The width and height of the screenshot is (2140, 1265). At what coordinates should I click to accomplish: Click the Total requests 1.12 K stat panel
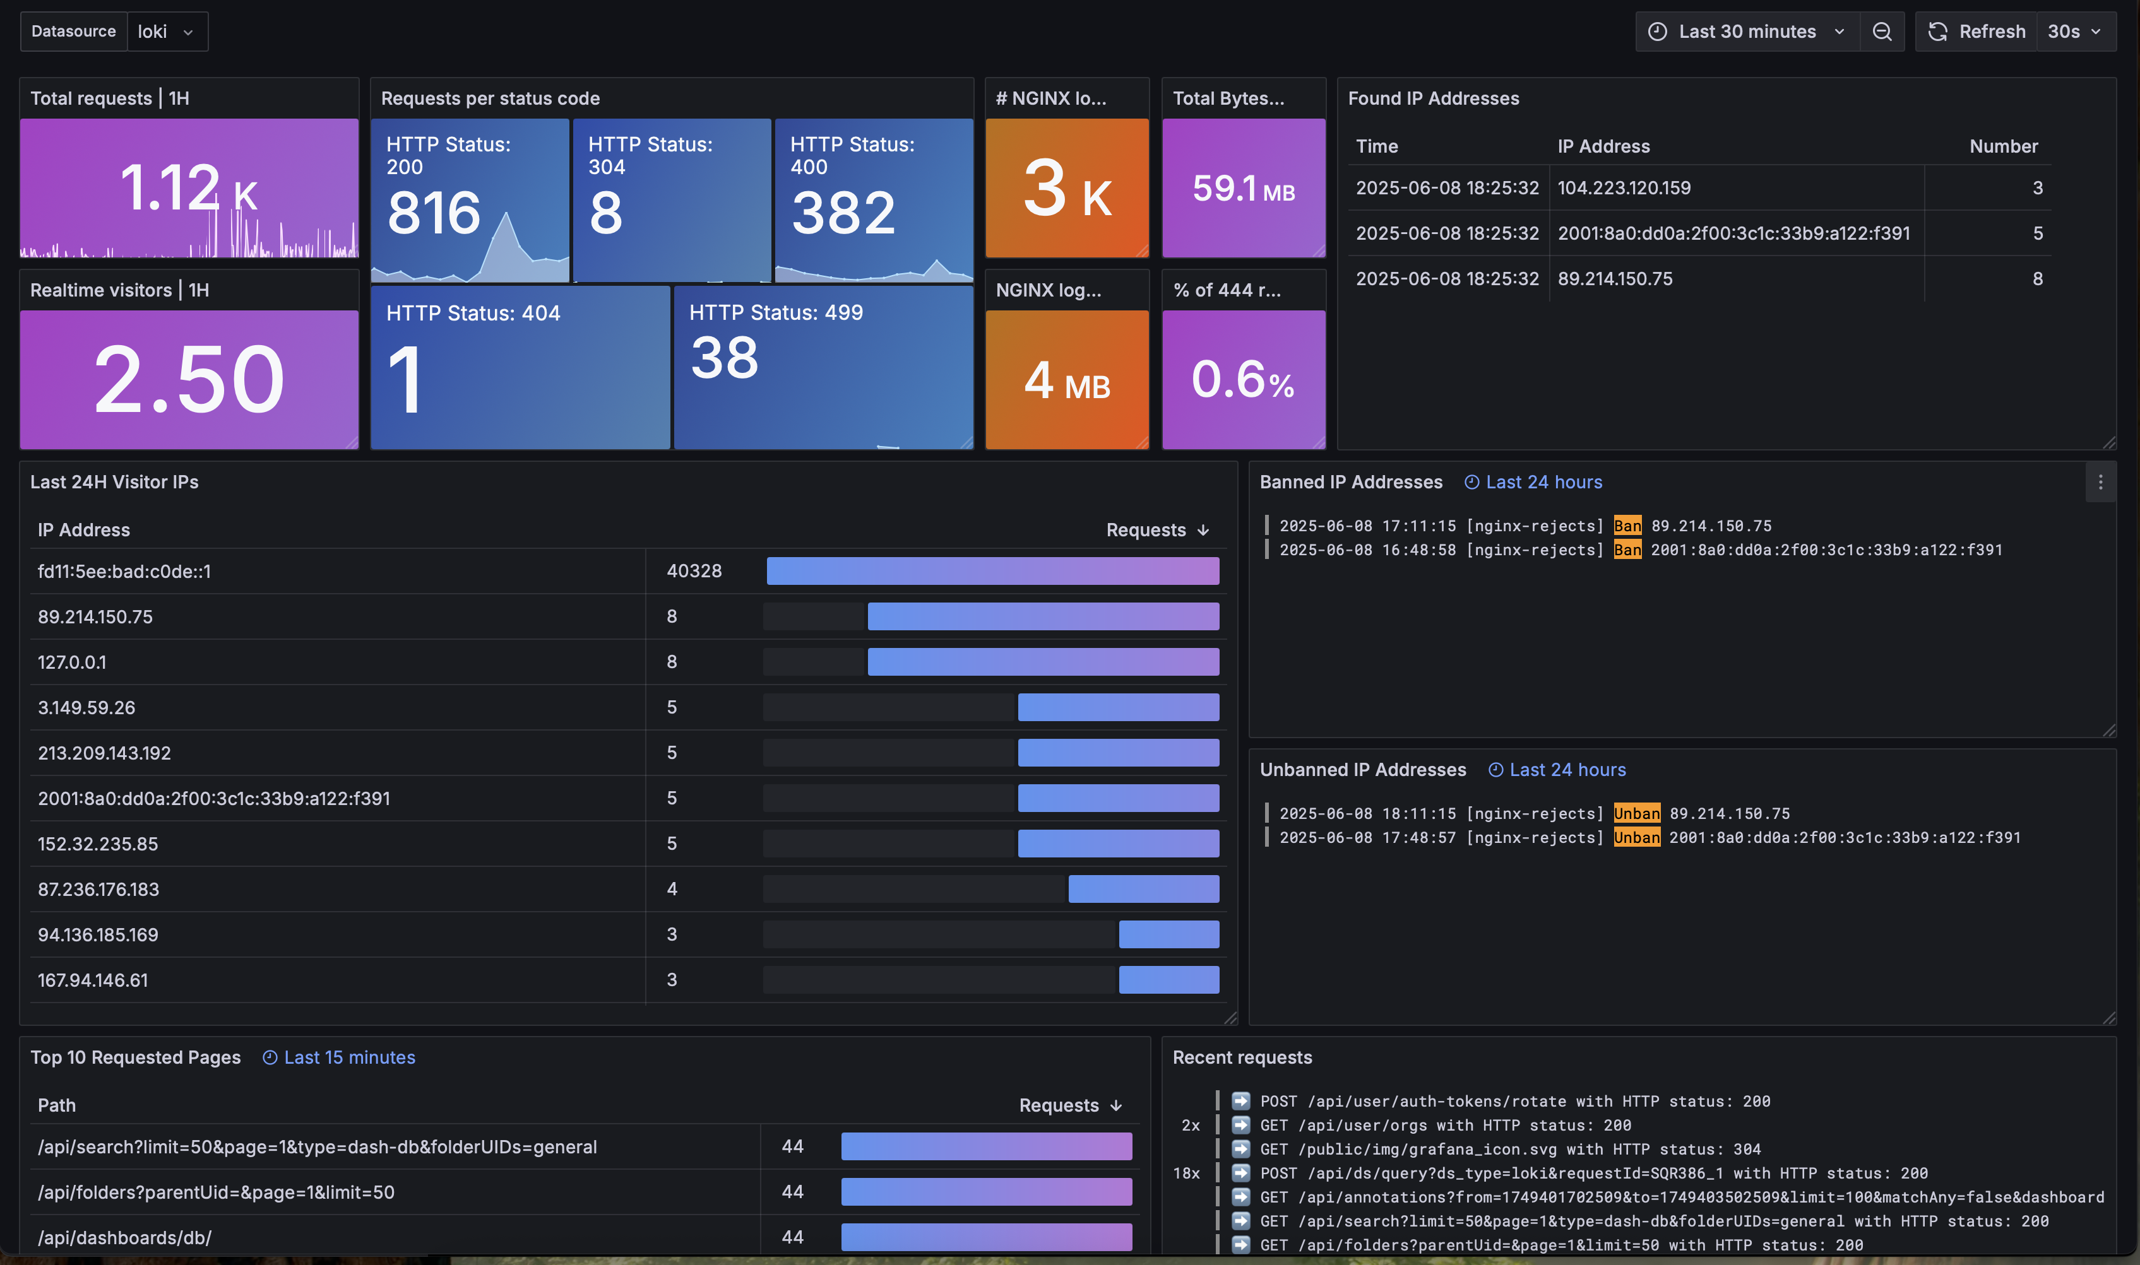coord(189,187)
